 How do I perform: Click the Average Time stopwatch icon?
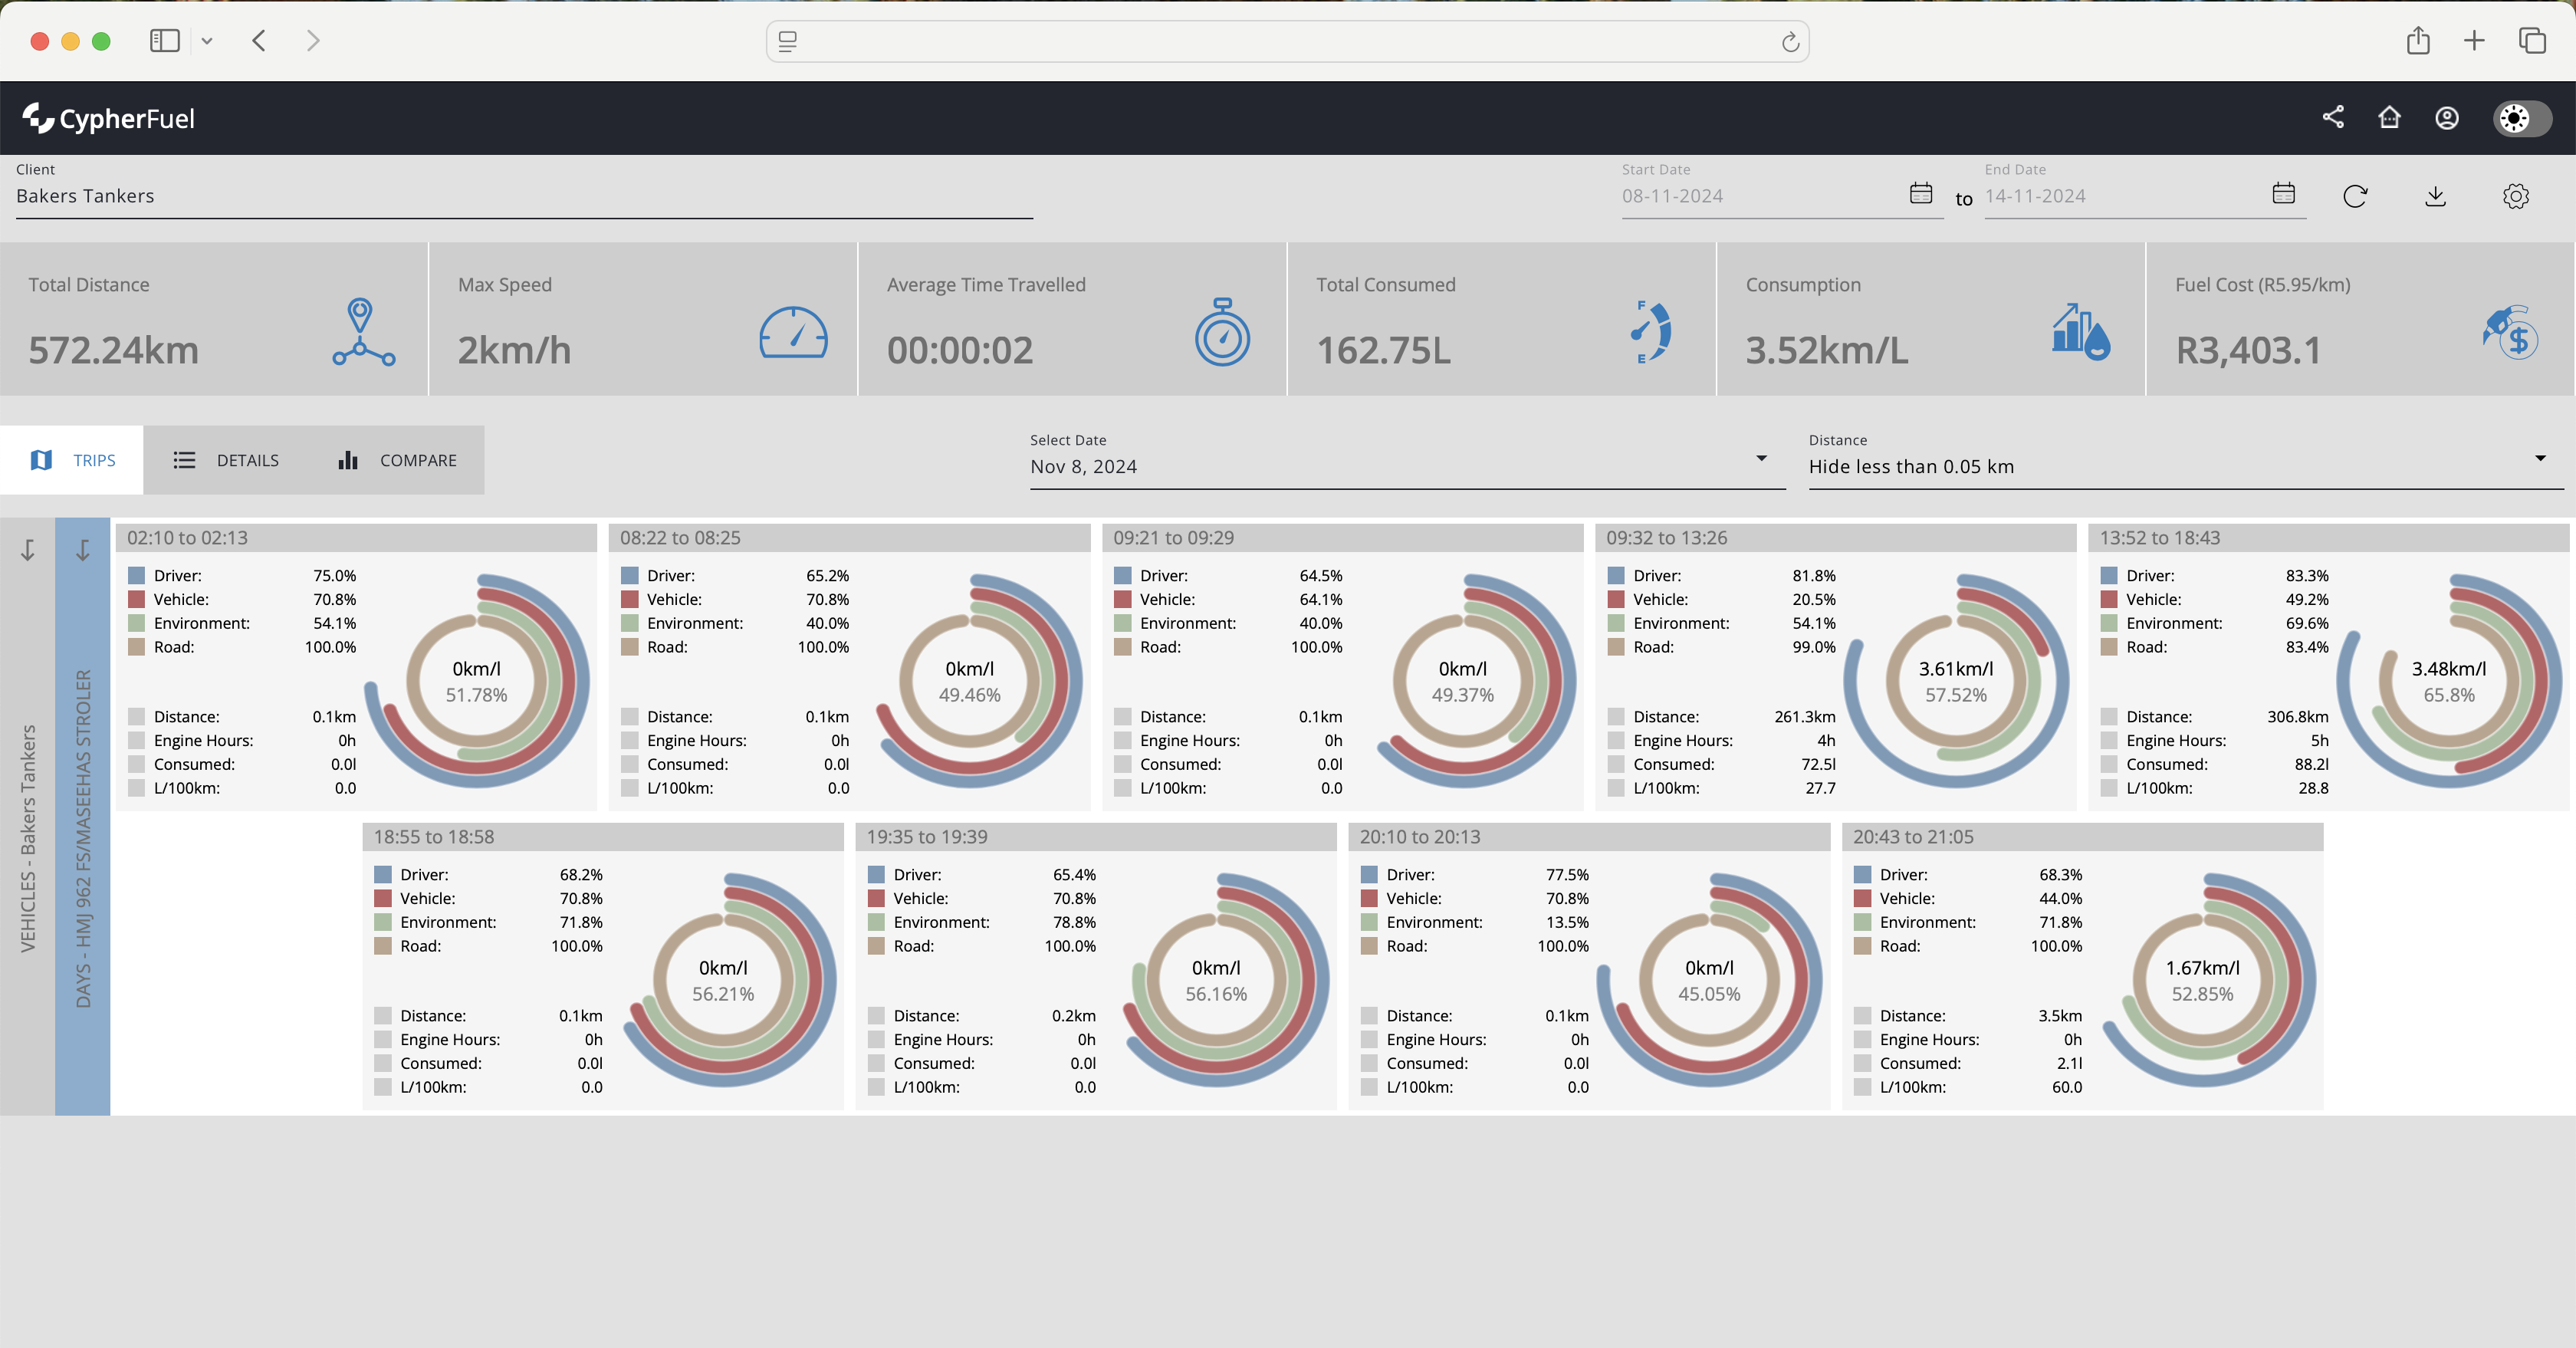tap(1222, 332)
